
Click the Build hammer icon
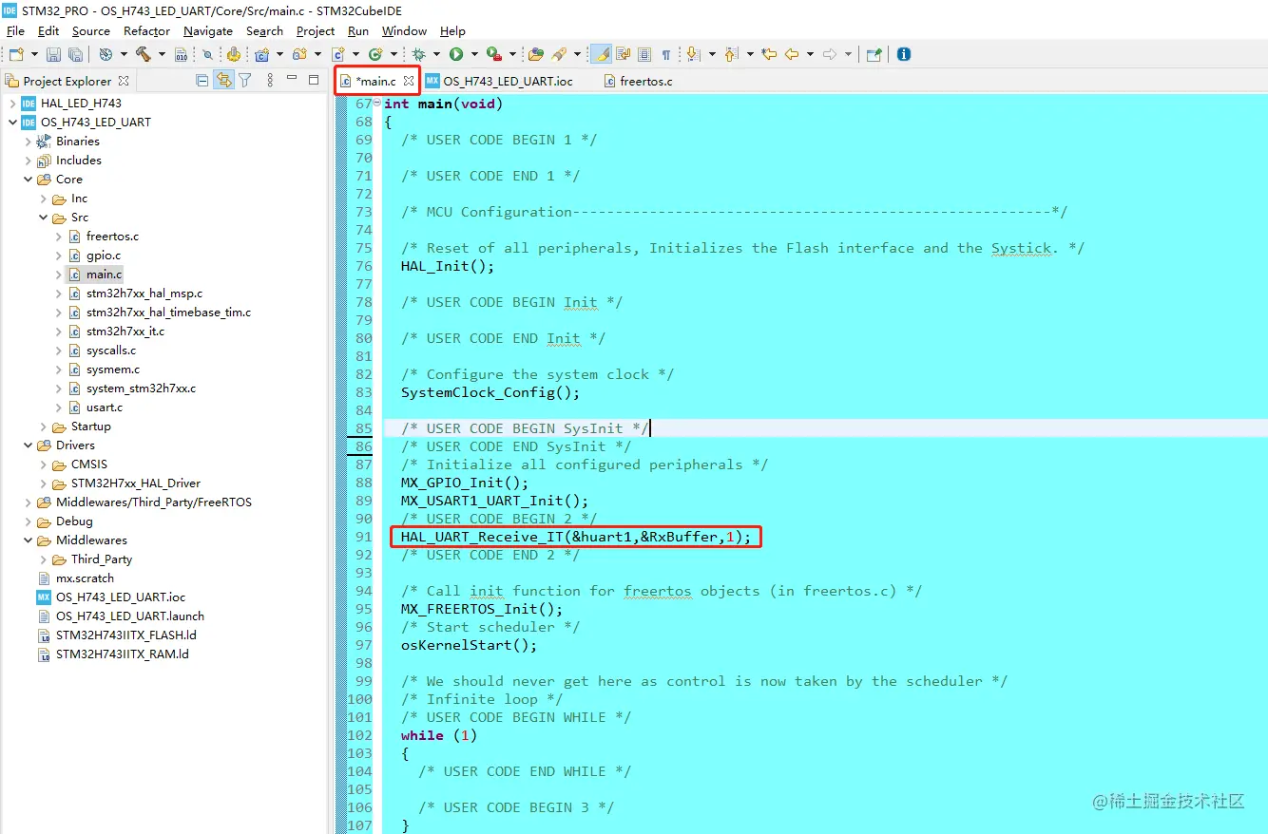[x=143, y=54]
